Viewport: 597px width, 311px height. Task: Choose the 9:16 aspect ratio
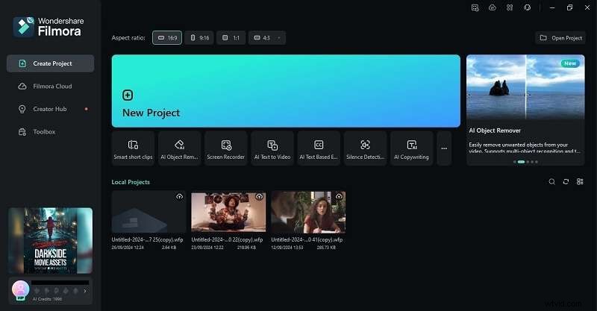pyautogui.click(x=199, y=37)
